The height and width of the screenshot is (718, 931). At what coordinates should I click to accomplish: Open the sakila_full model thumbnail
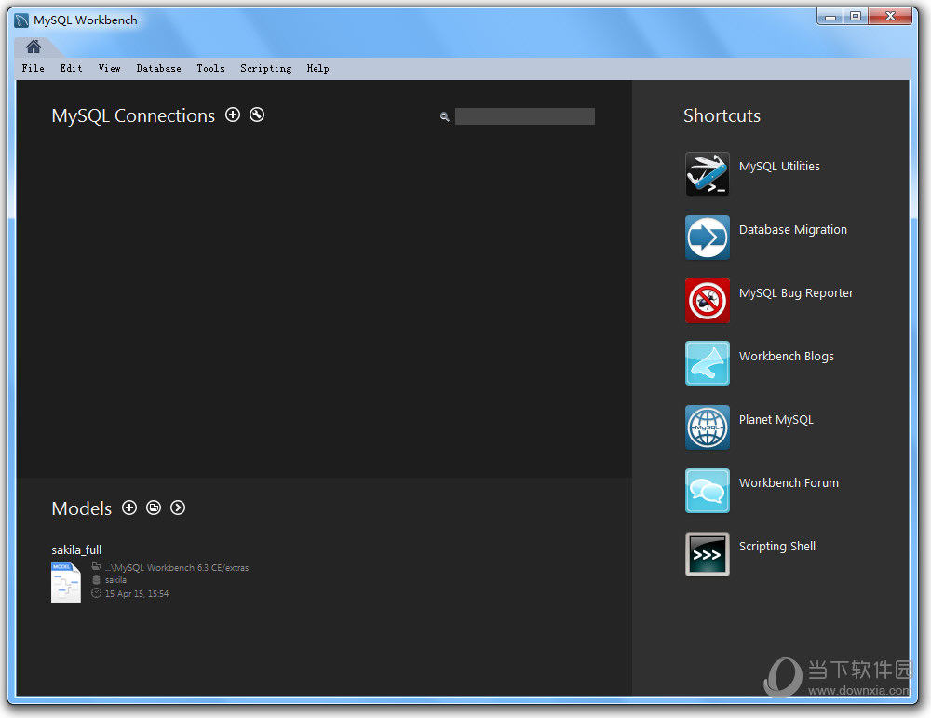tap(66, 582)
